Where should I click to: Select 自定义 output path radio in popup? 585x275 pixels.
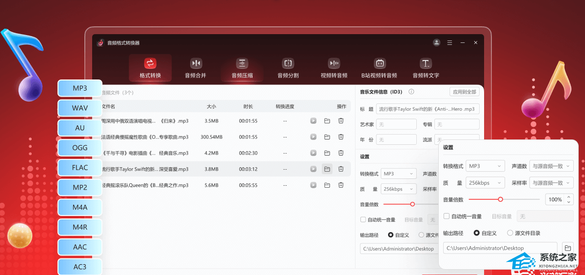476,233
